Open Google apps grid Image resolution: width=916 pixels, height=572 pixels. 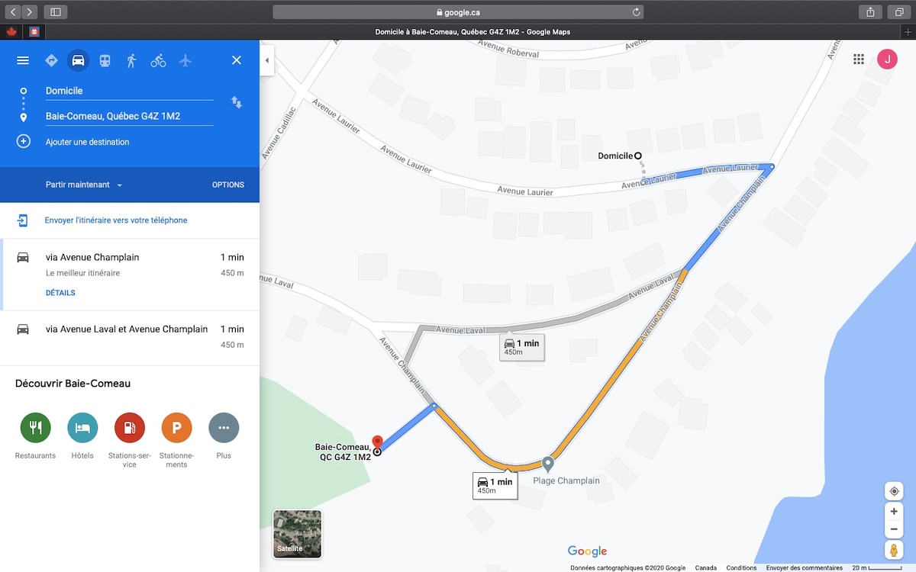click(859, 59)
